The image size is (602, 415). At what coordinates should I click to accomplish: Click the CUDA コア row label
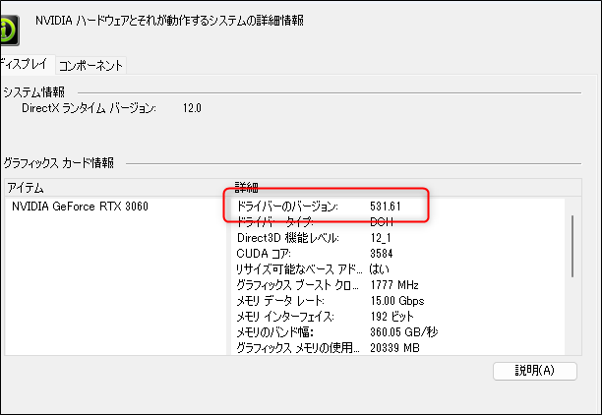[264, 254]
